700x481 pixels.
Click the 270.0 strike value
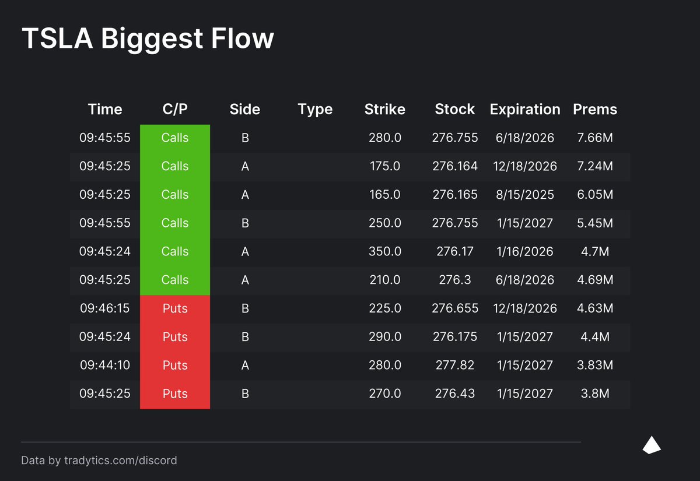click(x=385, y=394)
